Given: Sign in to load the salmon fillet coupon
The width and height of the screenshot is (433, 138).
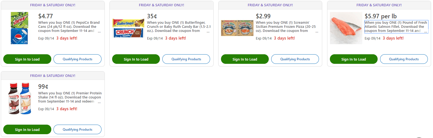Looking at the screenshot, I should click(354, 59).
